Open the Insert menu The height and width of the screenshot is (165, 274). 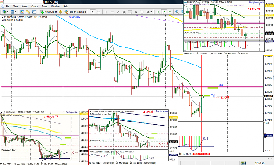pyautogui.click(x=25, y=7)
